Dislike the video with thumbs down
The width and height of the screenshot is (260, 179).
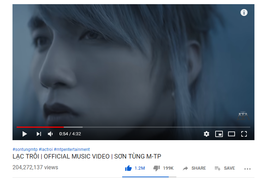pyautogui.click(x=157, y=168)
